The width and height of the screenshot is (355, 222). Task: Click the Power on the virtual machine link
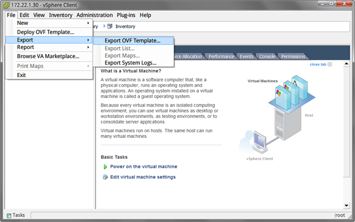tap(144, 167)
